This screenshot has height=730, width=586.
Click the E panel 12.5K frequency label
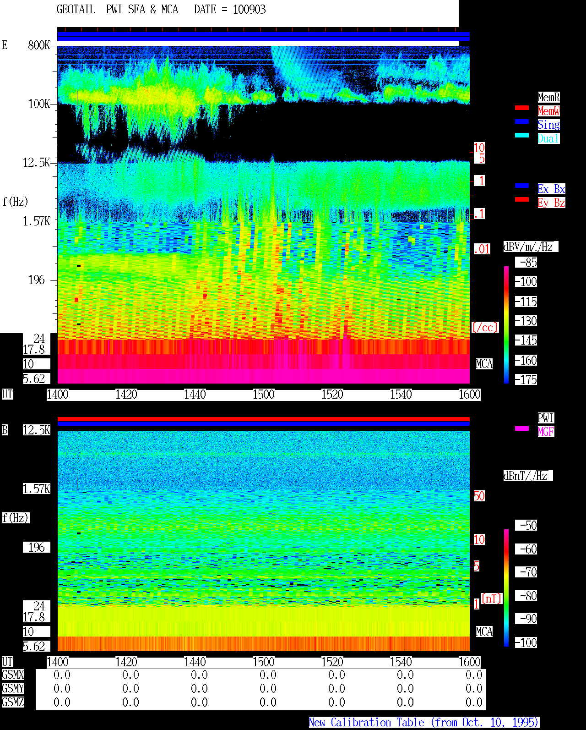37,163
